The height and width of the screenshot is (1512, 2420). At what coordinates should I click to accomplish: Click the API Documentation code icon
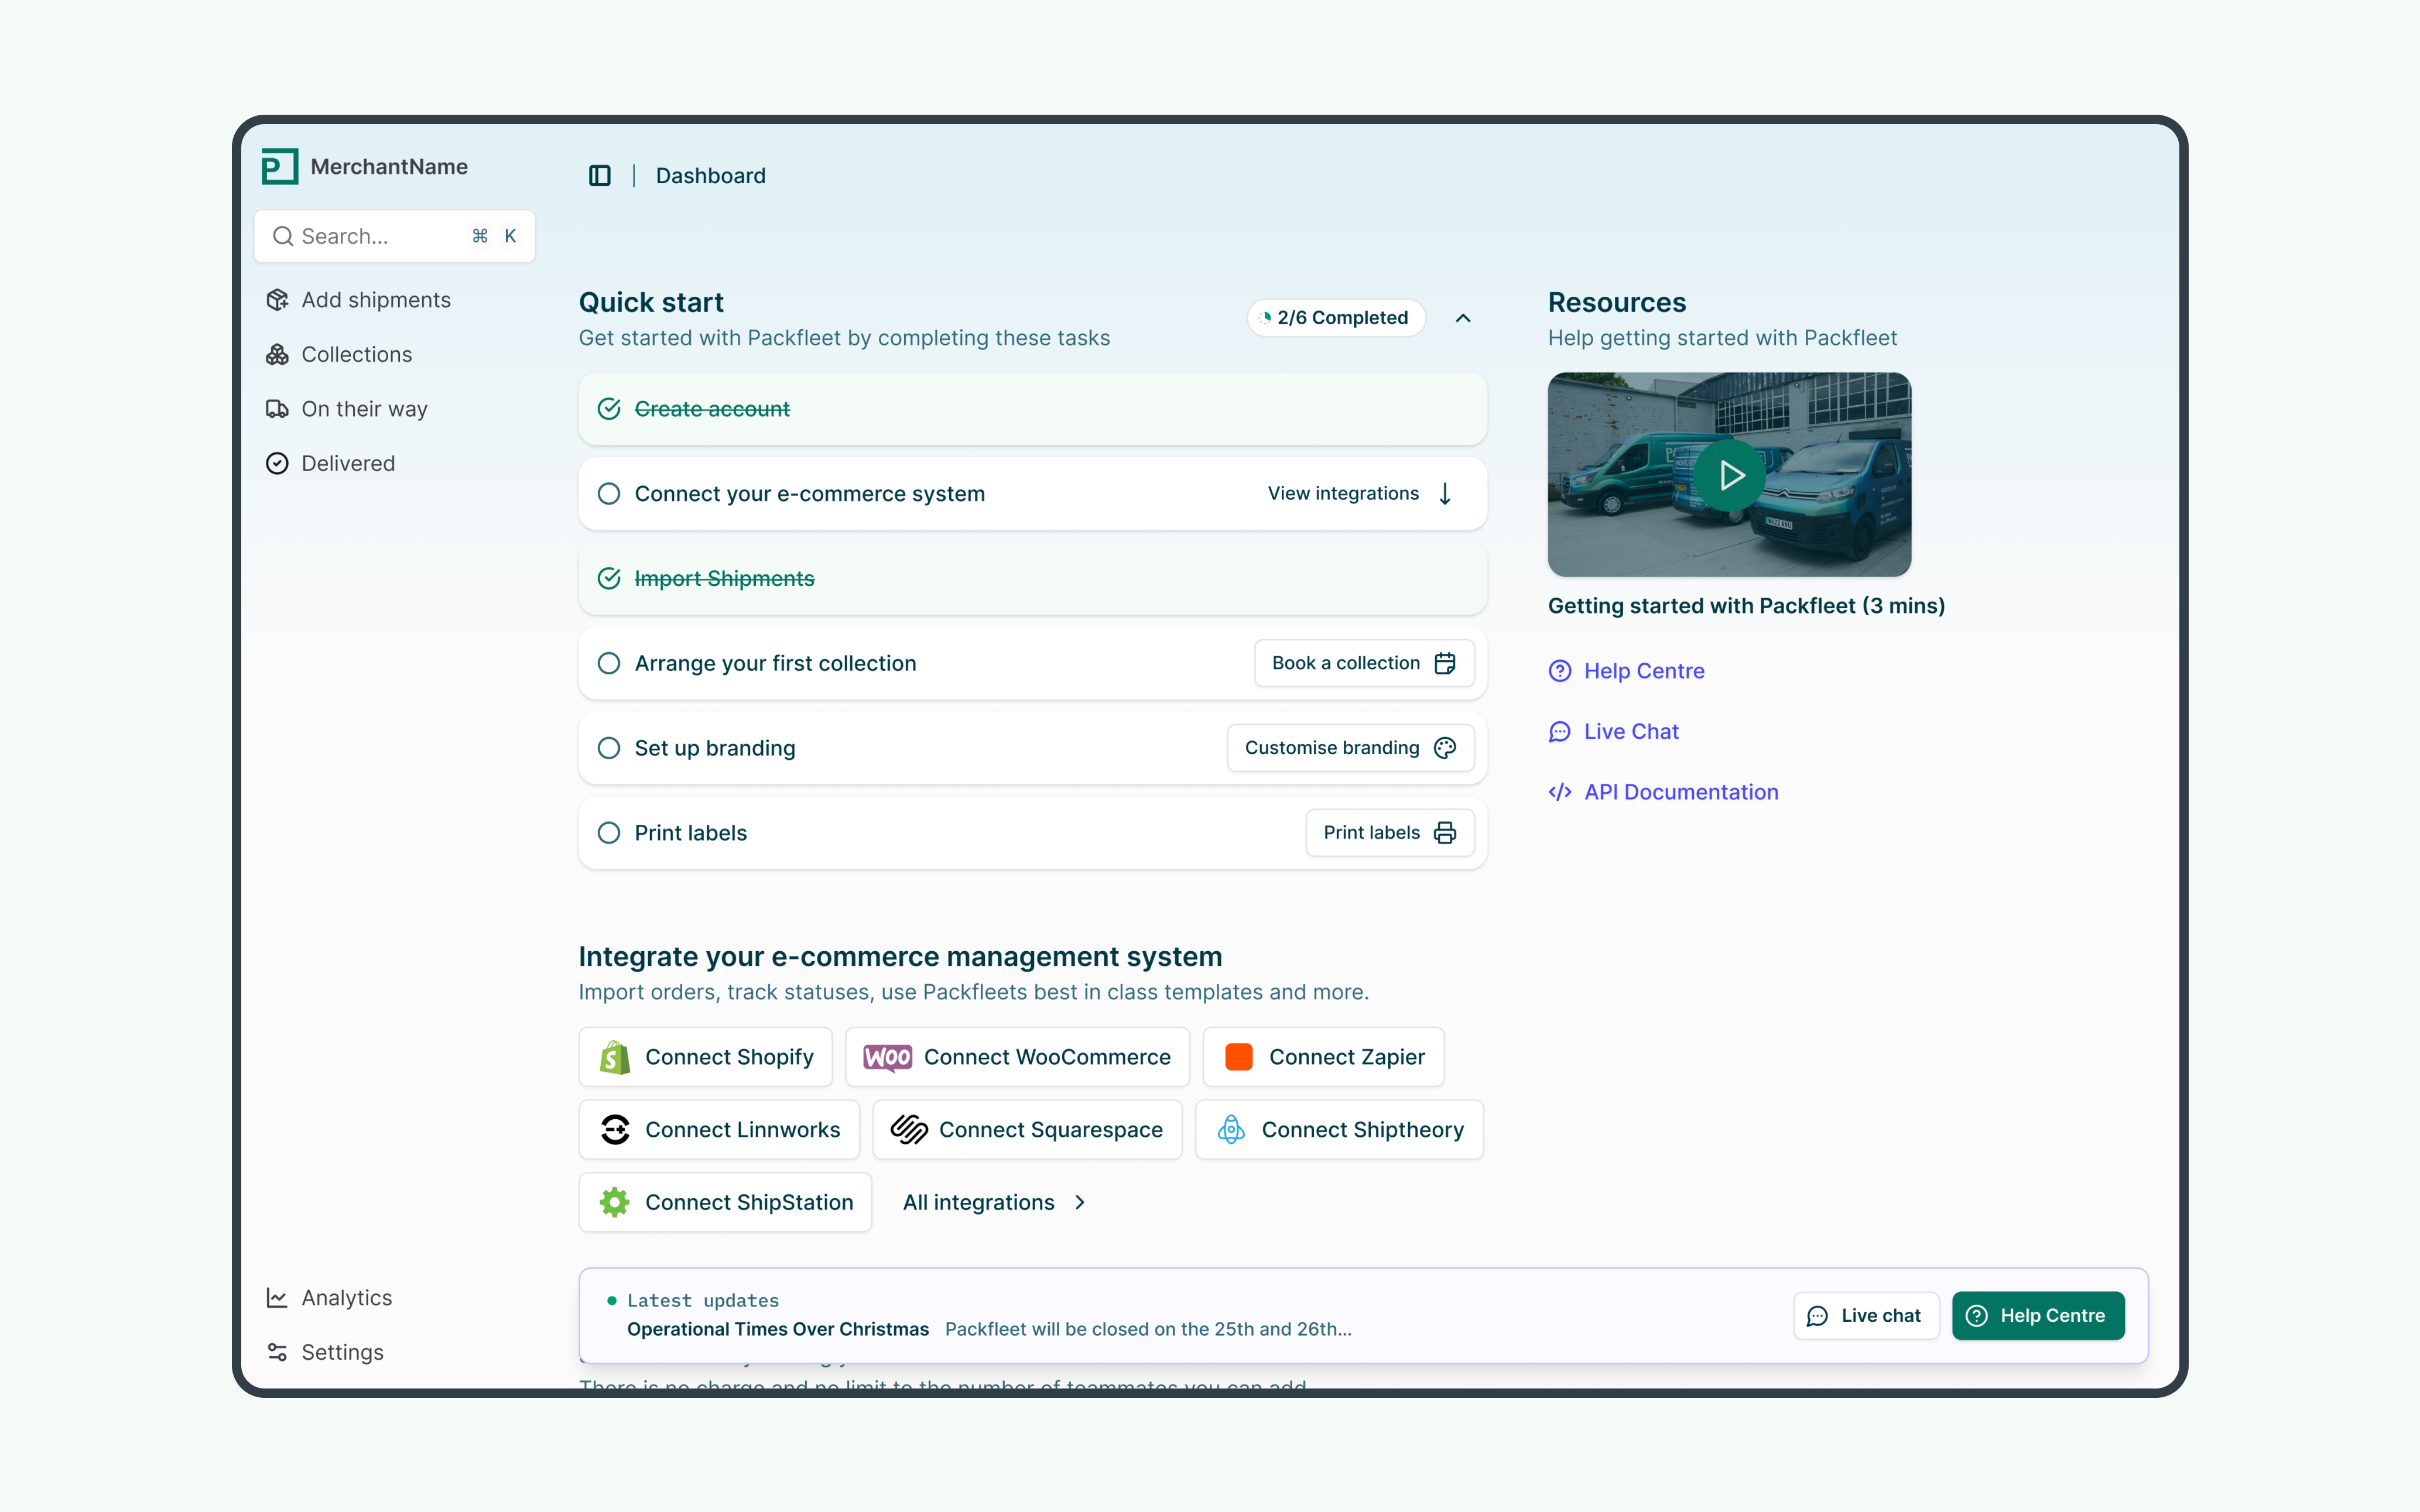click(x=1559, y=792)
